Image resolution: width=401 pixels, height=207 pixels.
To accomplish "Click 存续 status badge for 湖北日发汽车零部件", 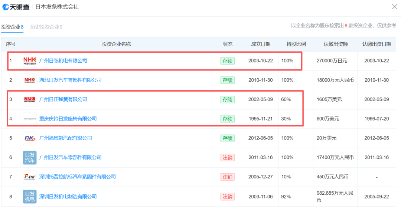I will pos(228,80).
